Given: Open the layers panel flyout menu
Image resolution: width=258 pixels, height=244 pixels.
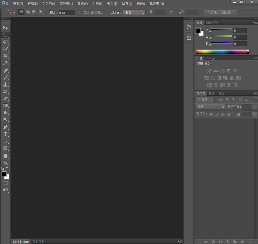Looking at the screenshot, I should coord(255,93).
